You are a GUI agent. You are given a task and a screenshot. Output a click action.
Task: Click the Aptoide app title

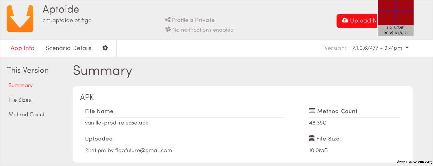point(61,9)
